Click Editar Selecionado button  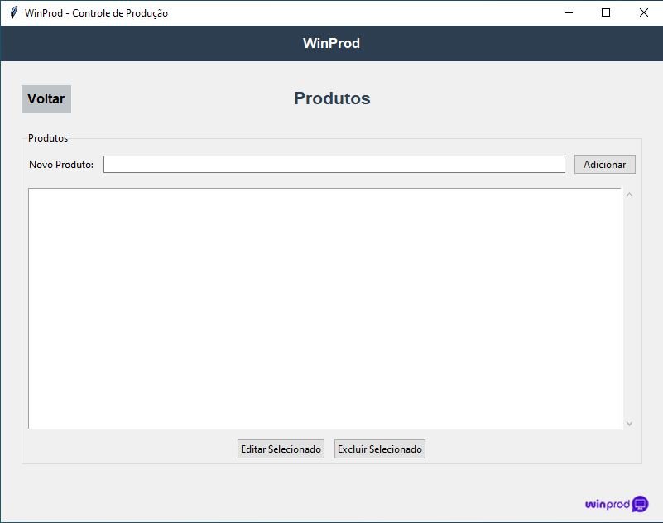[281, 449]
